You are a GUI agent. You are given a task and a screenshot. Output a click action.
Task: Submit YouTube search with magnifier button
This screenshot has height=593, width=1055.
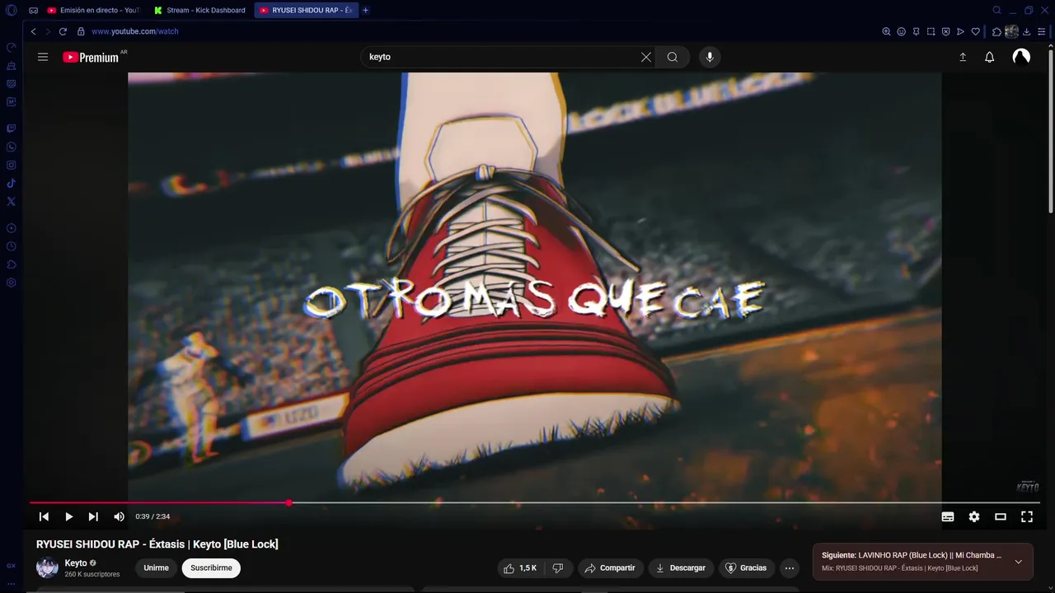673,57
